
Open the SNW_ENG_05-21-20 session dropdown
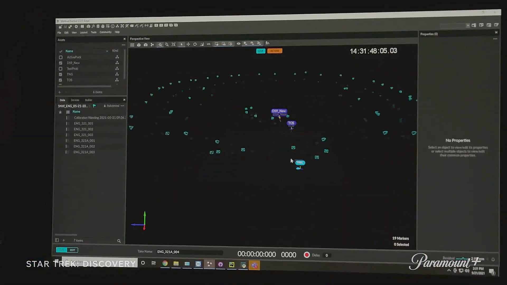tap(90, 106)
